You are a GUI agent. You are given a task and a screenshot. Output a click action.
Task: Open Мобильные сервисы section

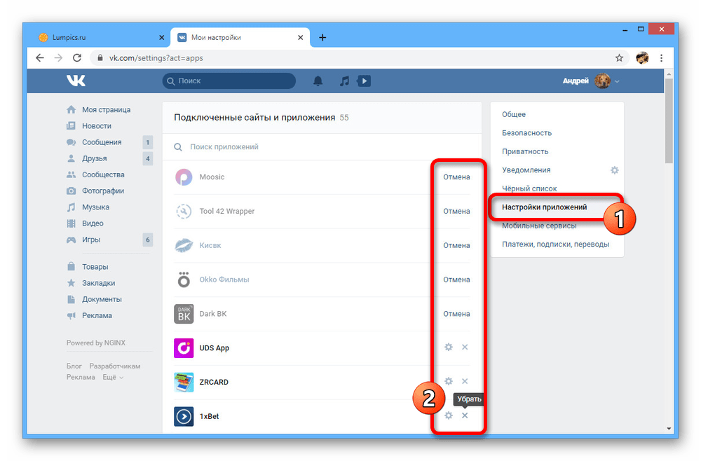tap(539, 226)
